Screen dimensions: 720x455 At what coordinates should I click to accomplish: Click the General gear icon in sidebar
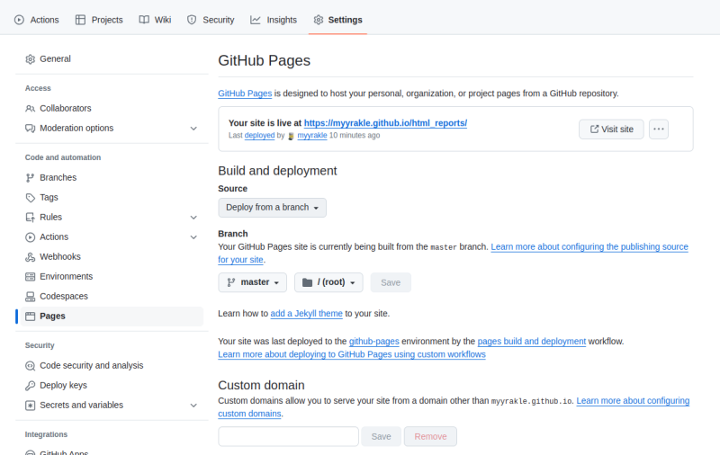point(31,59)
